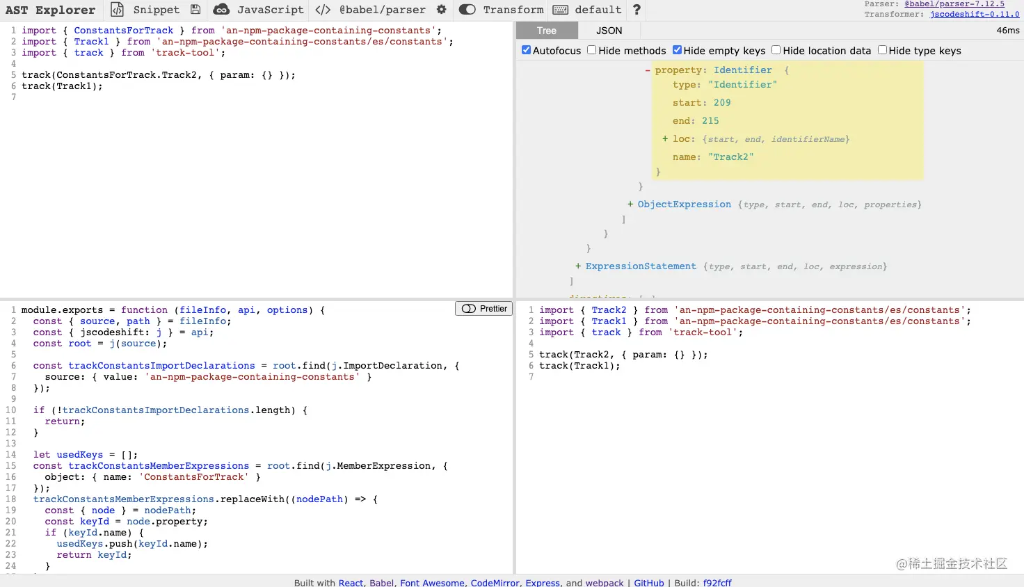
Task: Uncheck Hide empty keys checkbox
Action: (677, 50)
